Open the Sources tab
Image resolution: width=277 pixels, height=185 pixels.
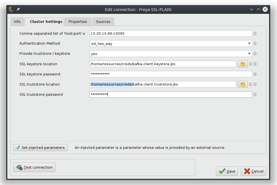[x=103, y=21]
